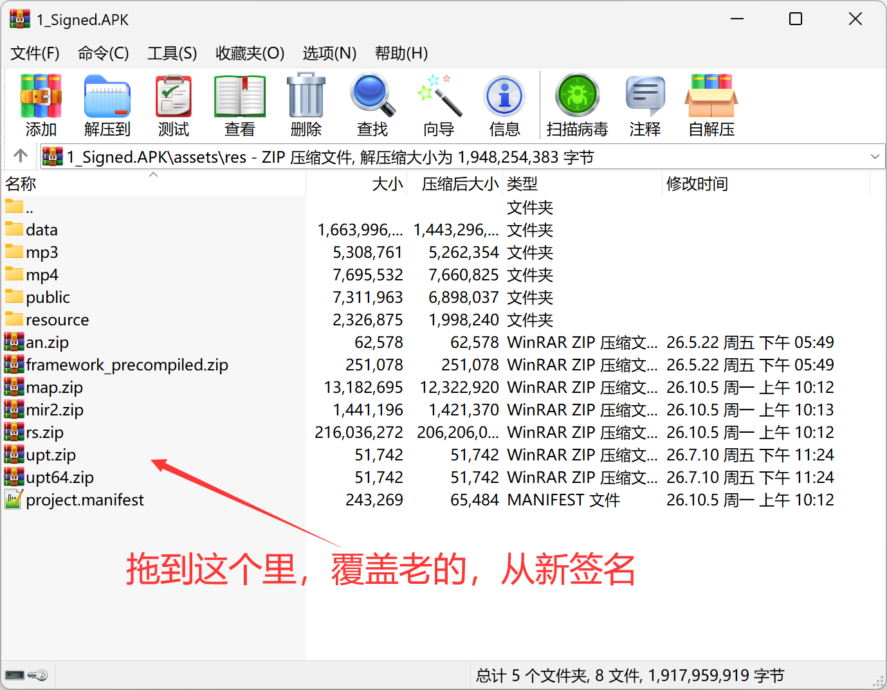The width and height of the screenshot is (887, 690).
Task: Select mir2.zip file name
Action: coord(55,410)
